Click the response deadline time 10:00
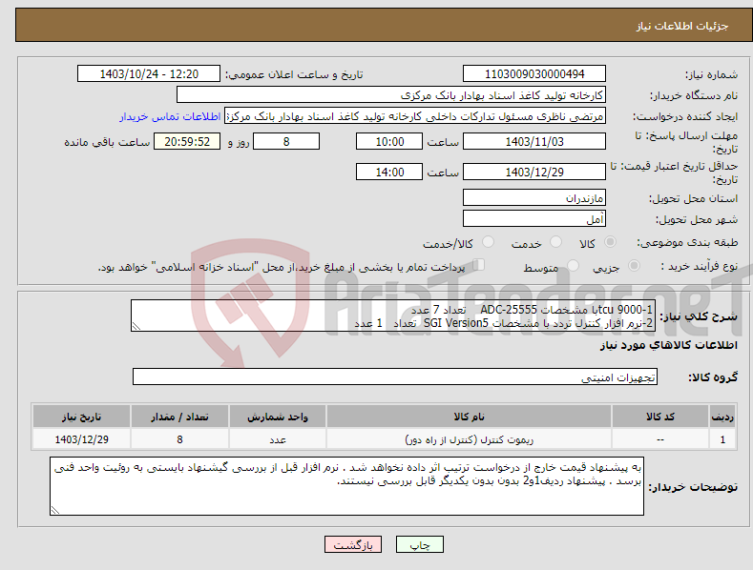The width and height of the screenshot is (753, 570). click(x=389, y=141)
